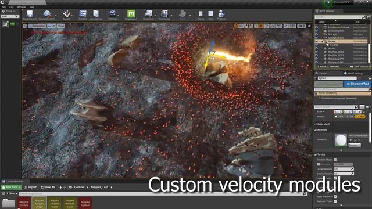Open the Source Control dropdown arrow
Image resolution: width=372 pixels, height=209 pixels.
coord(56,15)
